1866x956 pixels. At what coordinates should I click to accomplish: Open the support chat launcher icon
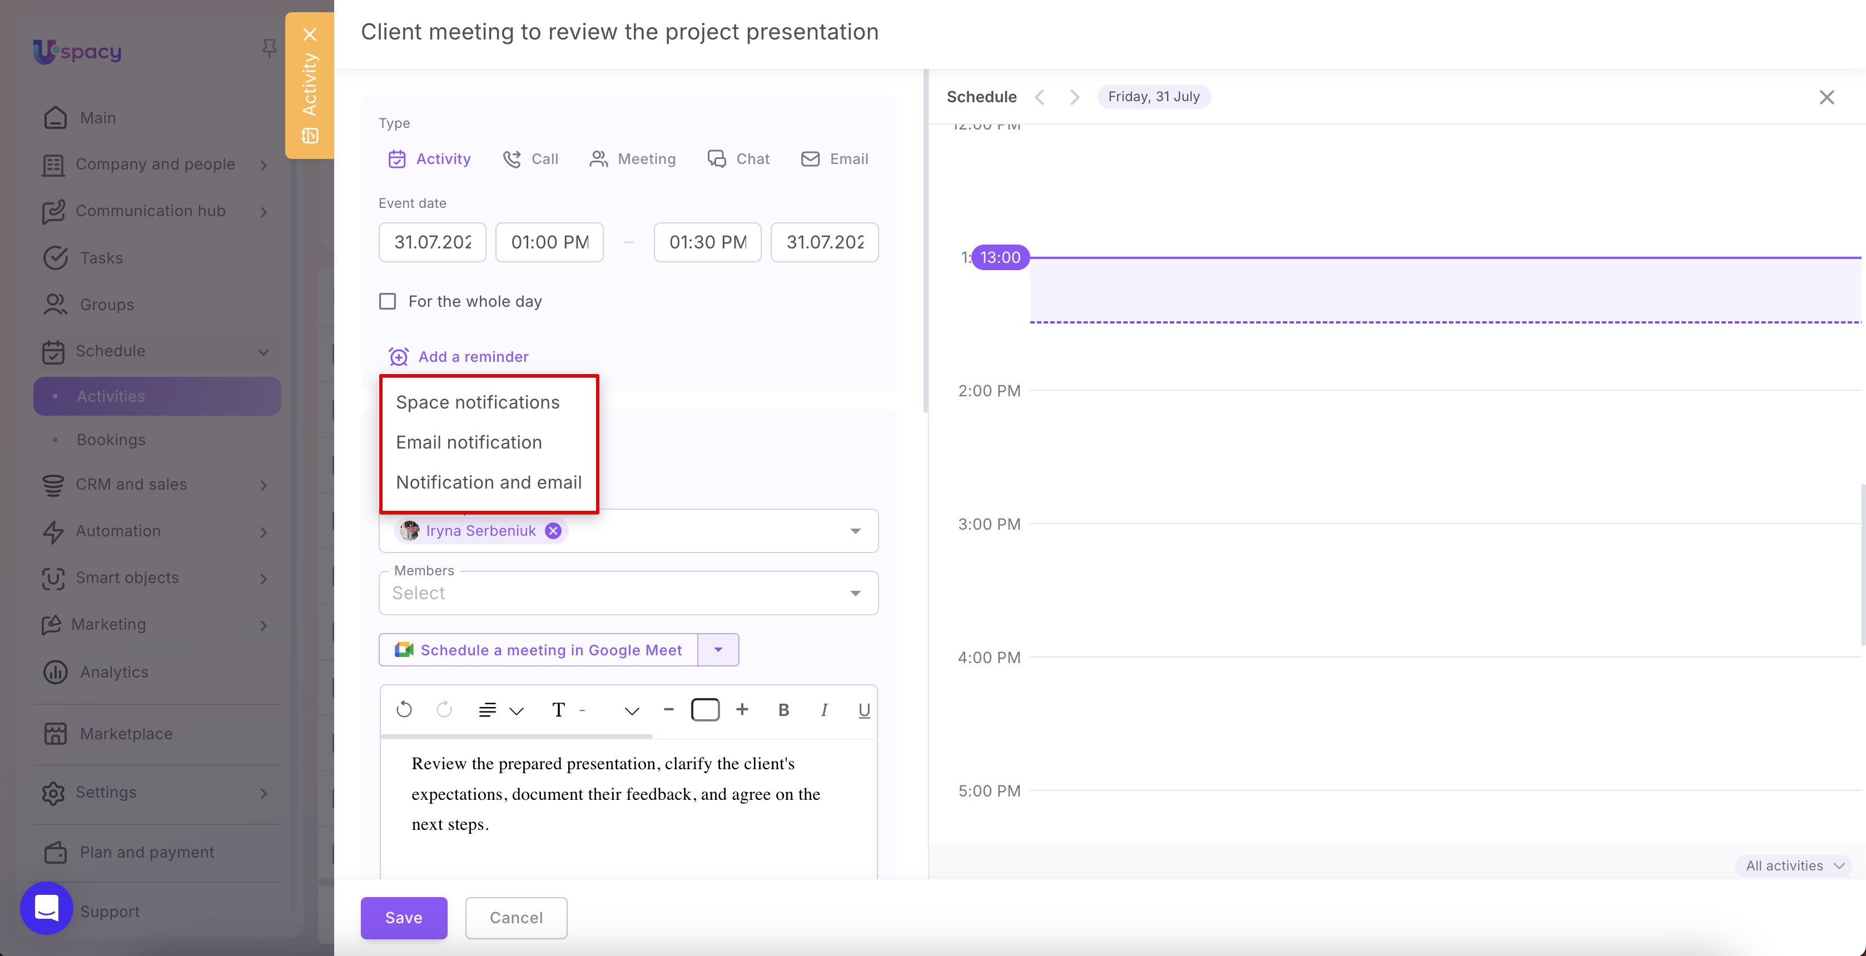(46, 908)
